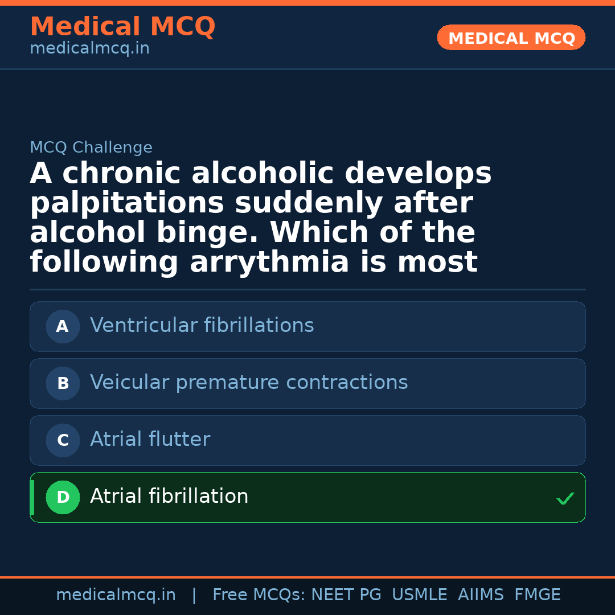Click Free MCQs text in footer
This screenshot has width=615, height=615.
pyautogui.click(x=259, y=595)
